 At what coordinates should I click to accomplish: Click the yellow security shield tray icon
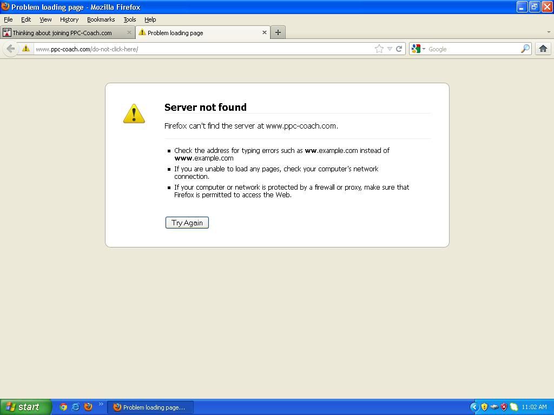click(x=484, y=407)
